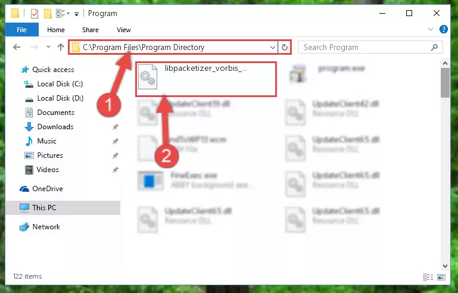Go forward with the right arrow

[x=35, y=47]
